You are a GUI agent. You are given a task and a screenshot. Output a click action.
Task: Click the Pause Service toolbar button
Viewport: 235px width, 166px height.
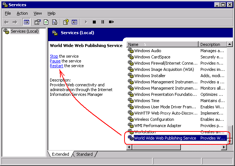coord(103,22)
